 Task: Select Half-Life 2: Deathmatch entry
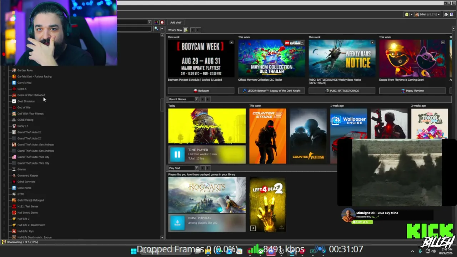point(31,225)
